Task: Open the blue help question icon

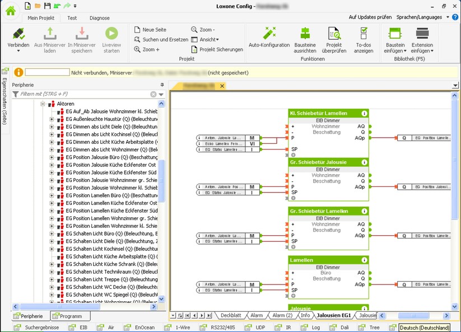Action: (455, 17)
